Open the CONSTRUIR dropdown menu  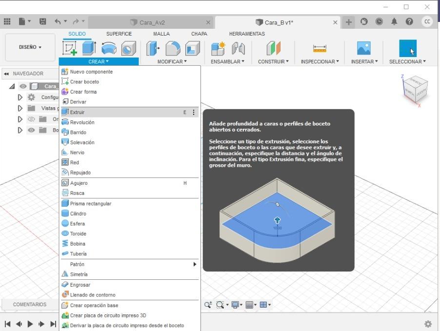[x=273, y=61]
